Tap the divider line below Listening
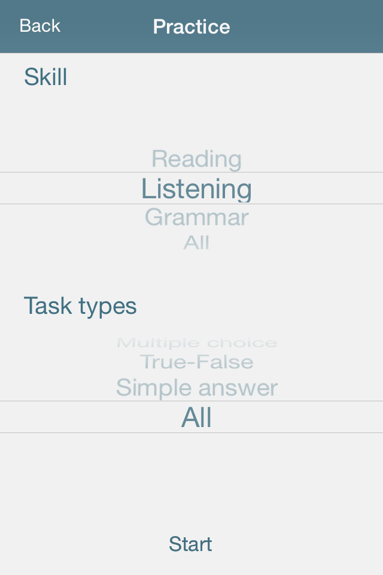This screenshot has width=383, height=575. pyautogui.click(x=191, y=202)
